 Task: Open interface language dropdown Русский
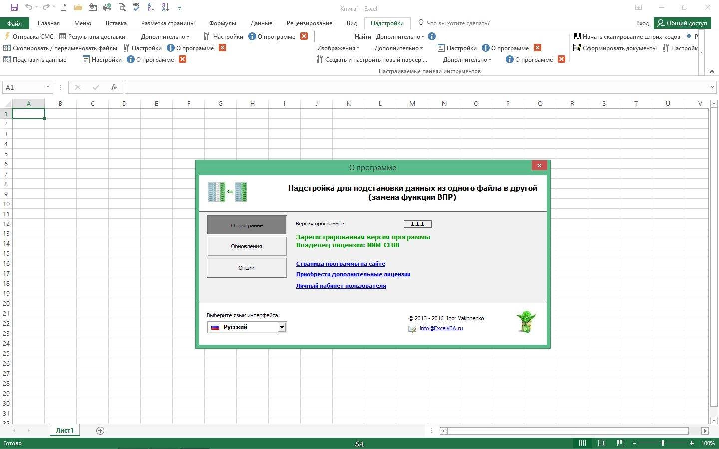282,327
